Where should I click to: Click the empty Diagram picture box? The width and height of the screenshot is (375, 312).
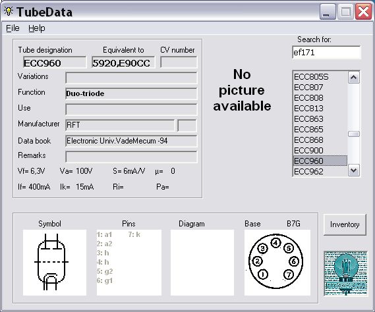click(x=202, y=263)
